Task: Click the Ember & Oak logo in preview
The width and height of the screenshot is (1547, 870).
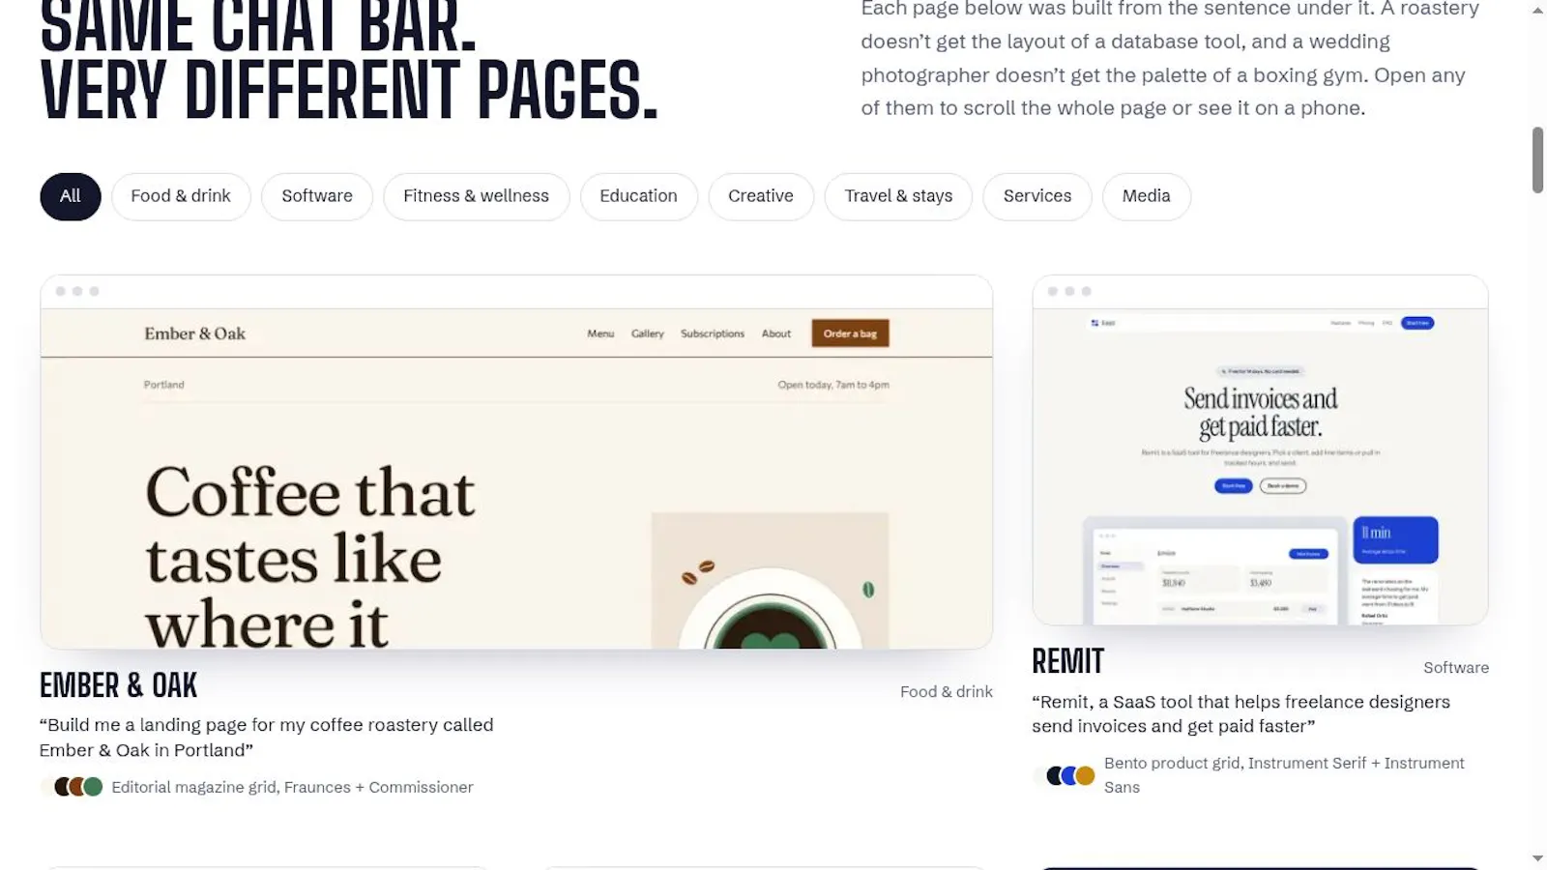Action: [195, 333]
